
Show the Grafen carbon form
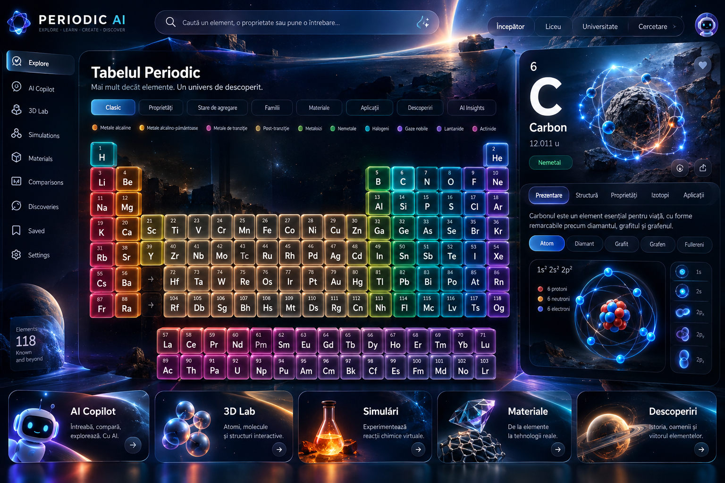tap(658, 244)
